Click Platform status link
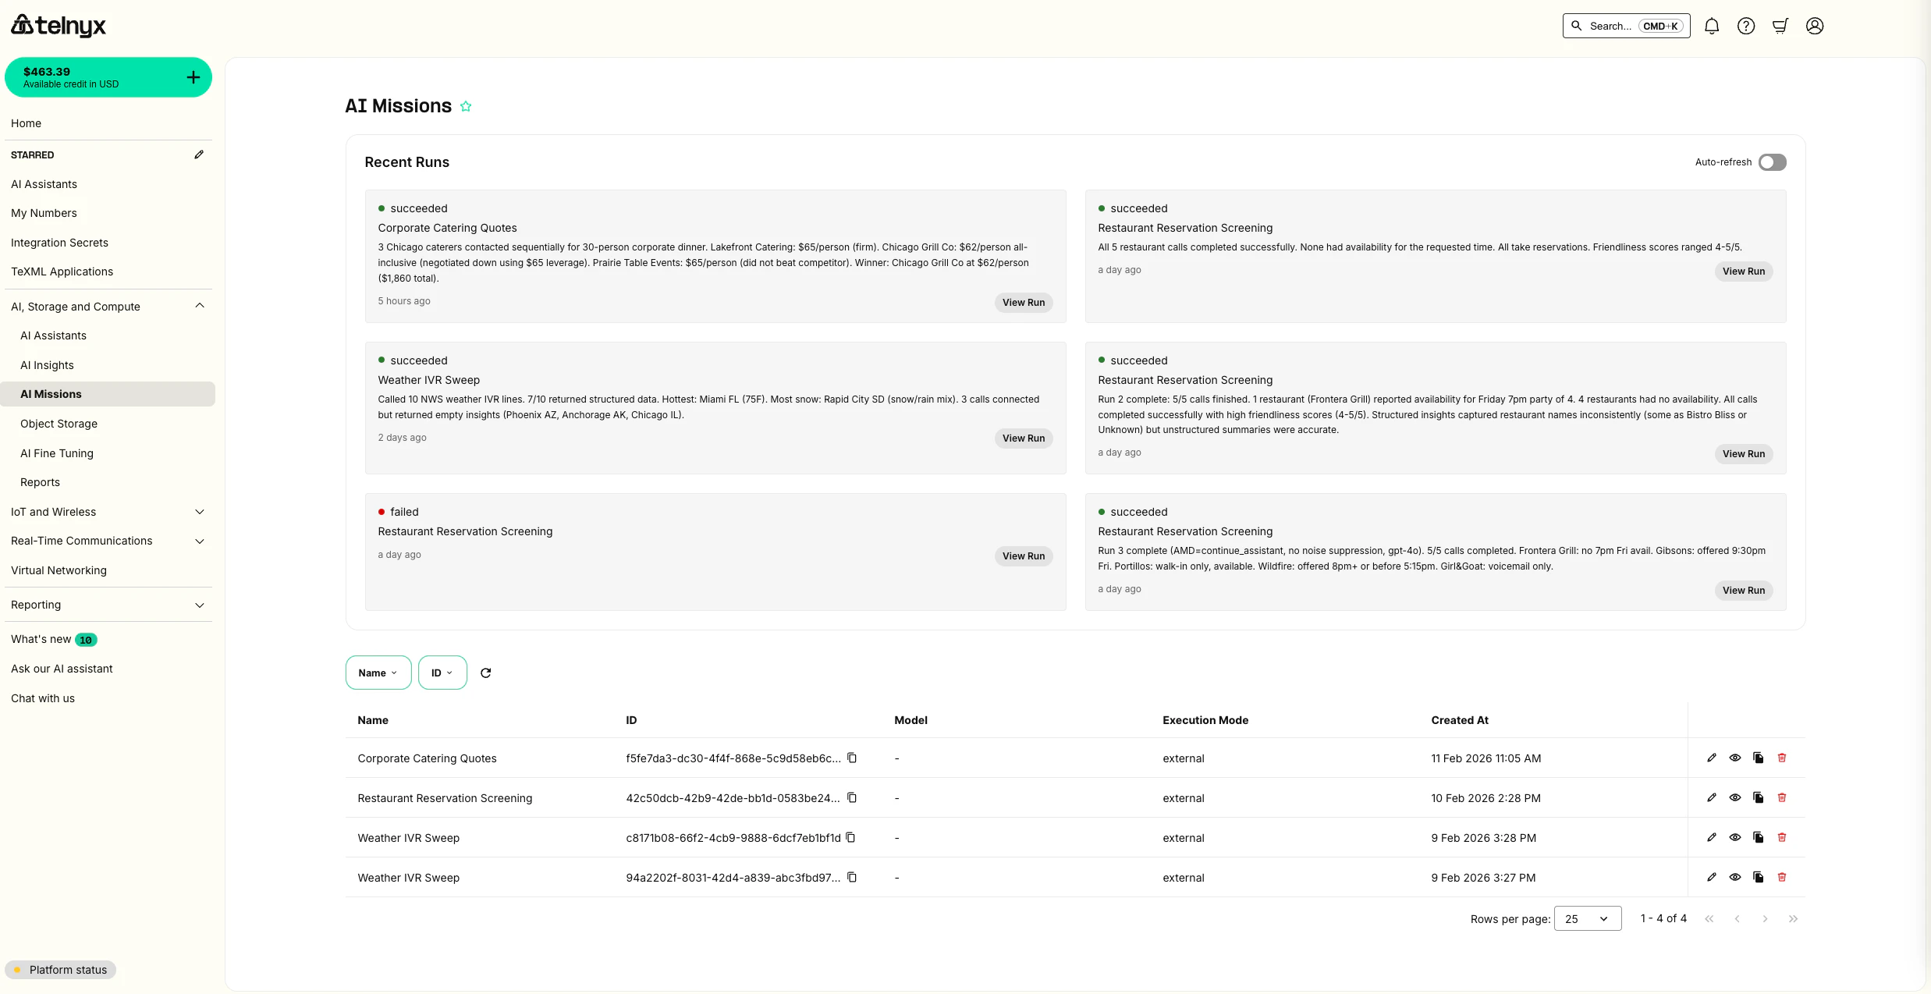 click(x=68, y=970)
